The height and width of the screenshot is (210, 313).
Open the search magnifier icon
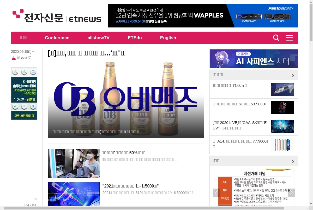[x=276, y=38]
